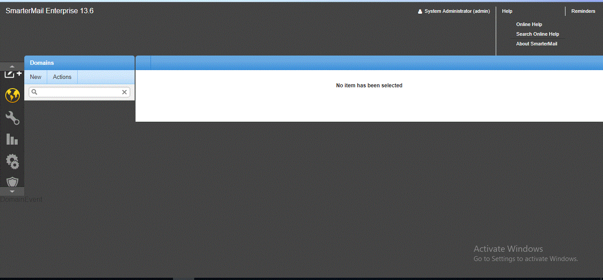Image resolution: width=603 pixels, height=280 pixels.
Task: Click the shield Security icon in sidebar
Action: pos(12,182)
